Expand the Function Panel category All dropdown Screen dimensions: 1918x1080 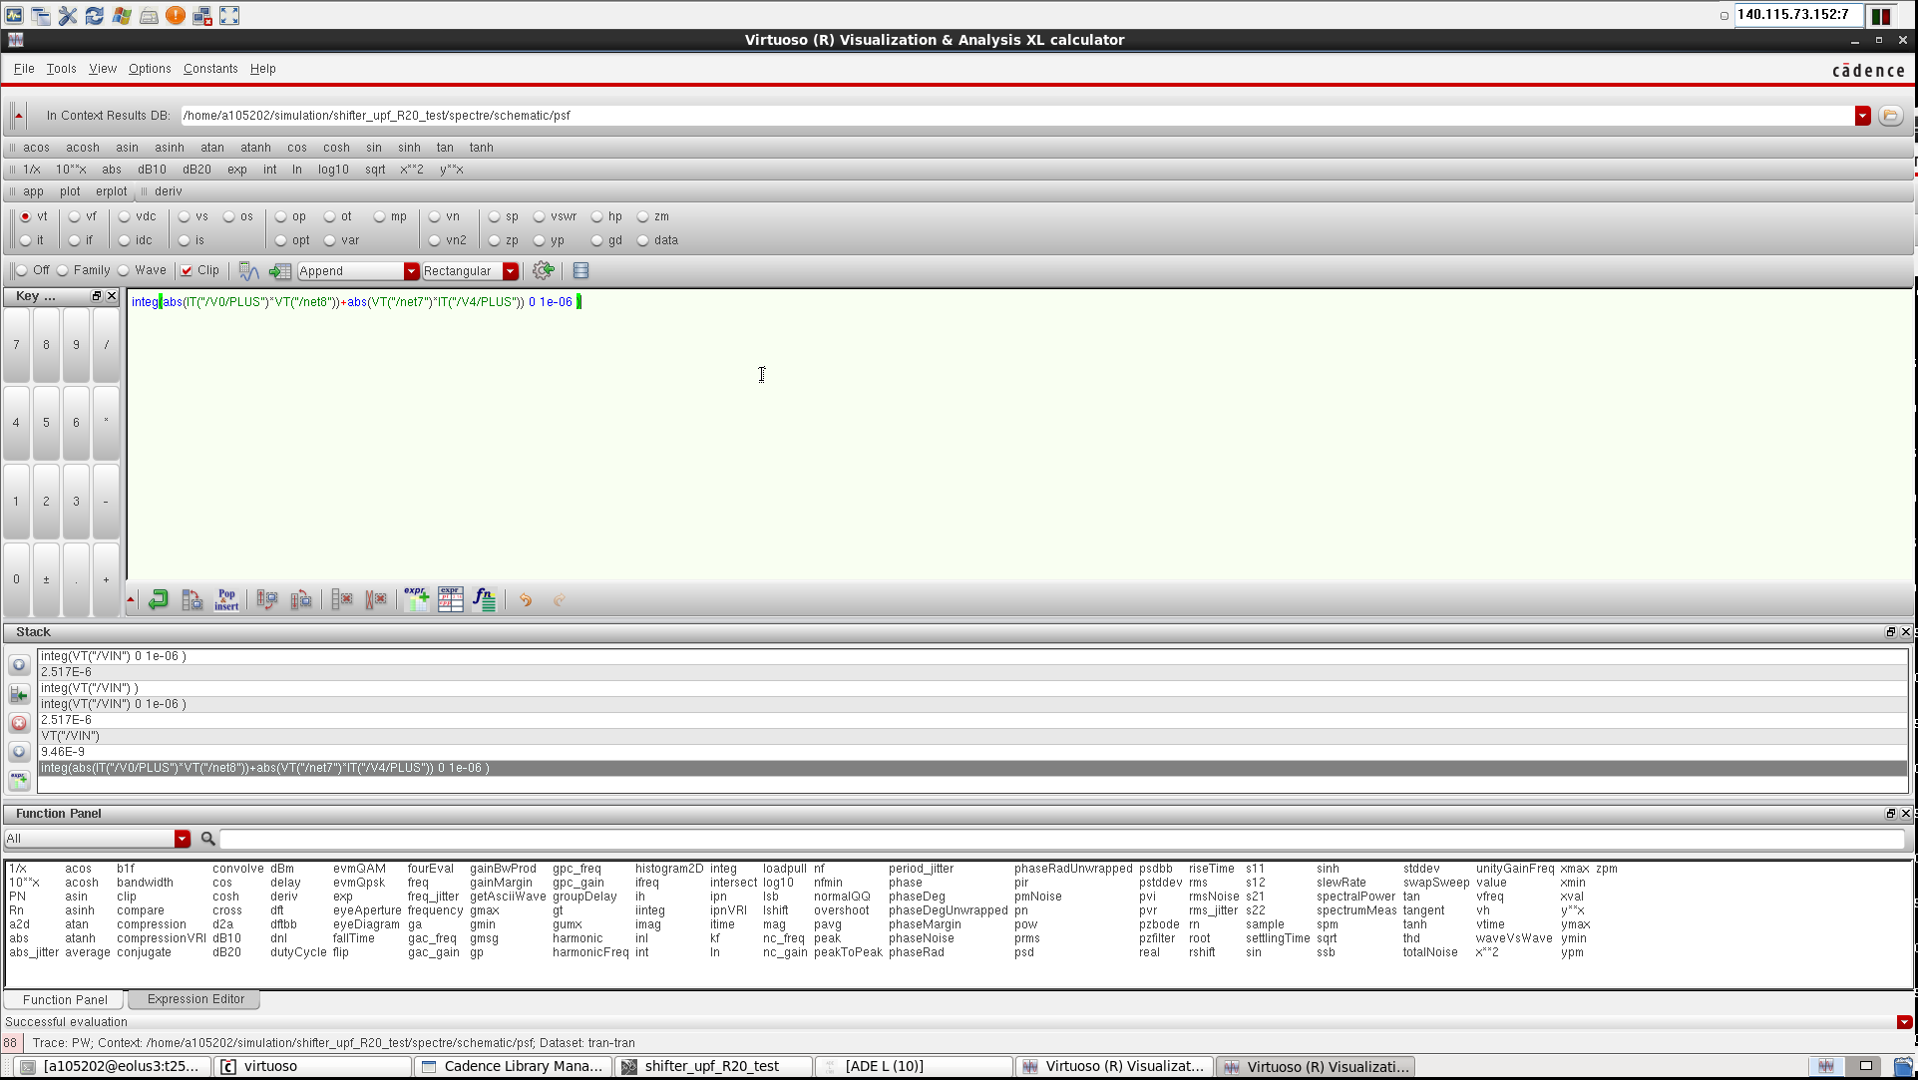(x=183, y=839)
